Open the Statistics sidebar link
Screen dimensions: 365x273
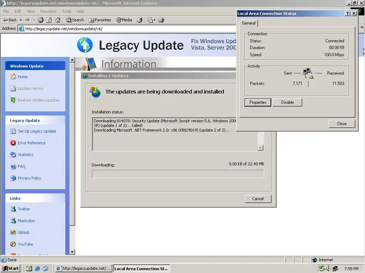point(25,155)
